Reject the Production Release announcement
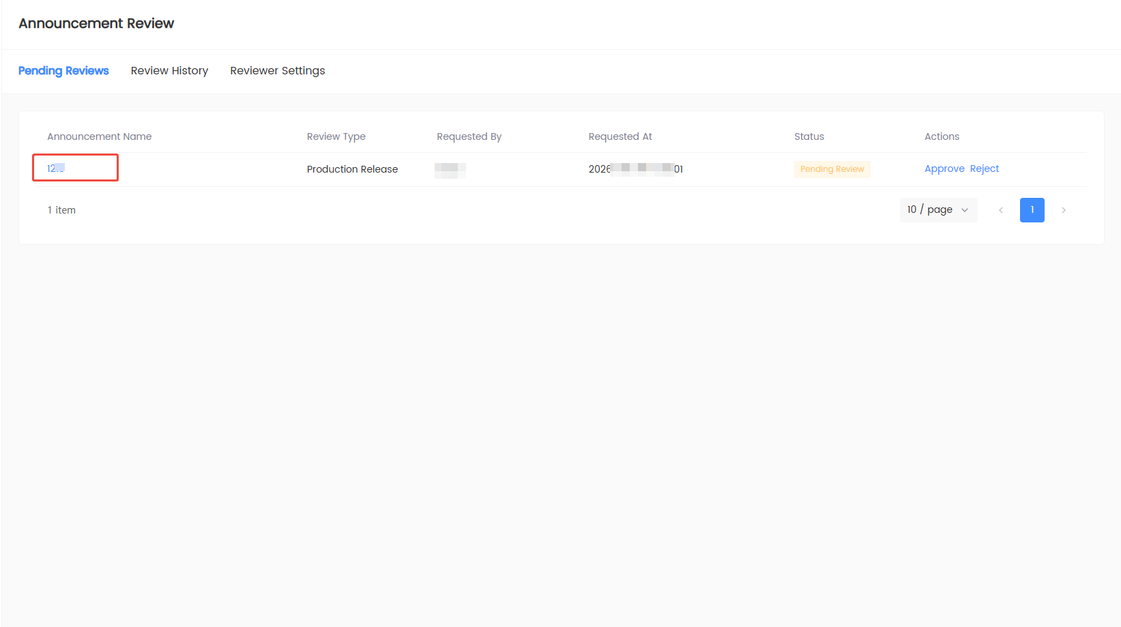This screenshot has width=1121, height=627. 984,169
